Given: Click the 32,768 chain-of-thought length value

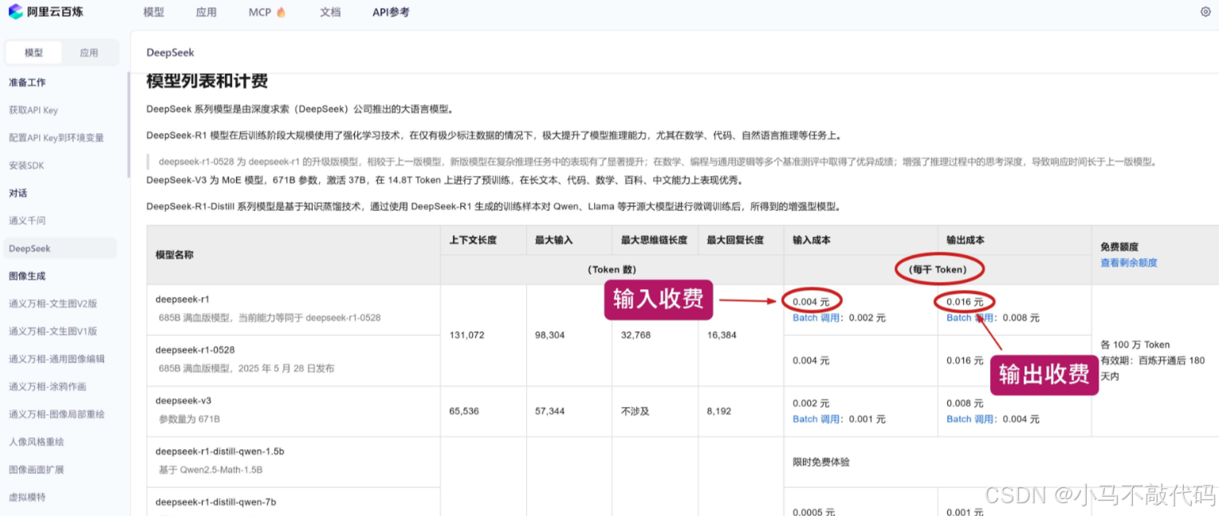Looking at the screenshot, I should point(636,335).
